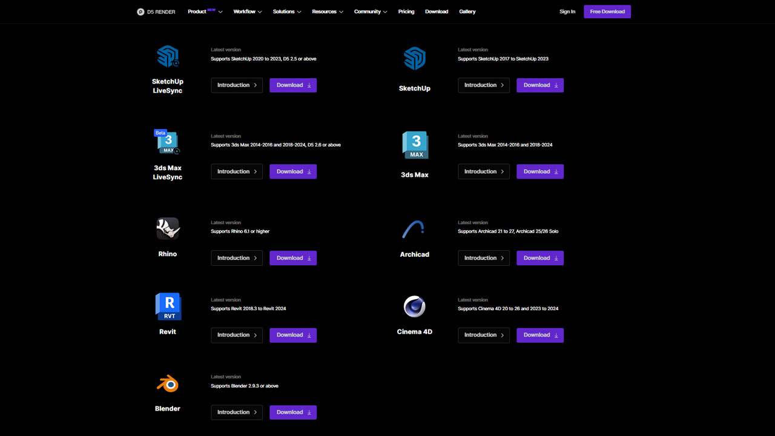This screenshot has height=436, width=775.
Task: Download the Archicad plugin
Action: [x=540, y=258]
